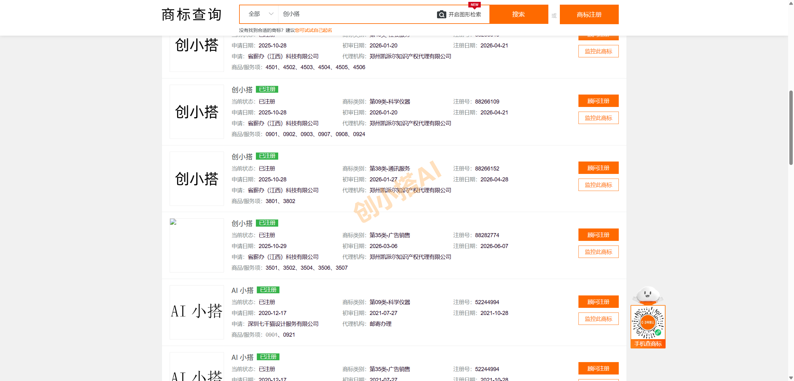Screen dimensions: 794x381
Task: Click registration number 88282774
Action: pos(487,235)
